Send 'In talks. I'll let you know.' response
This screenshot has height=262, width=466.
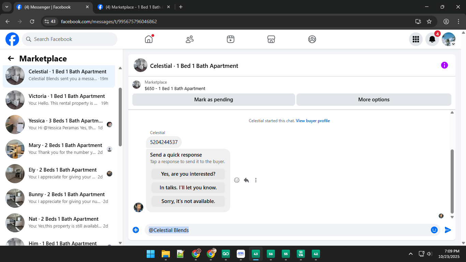[188, 188]
